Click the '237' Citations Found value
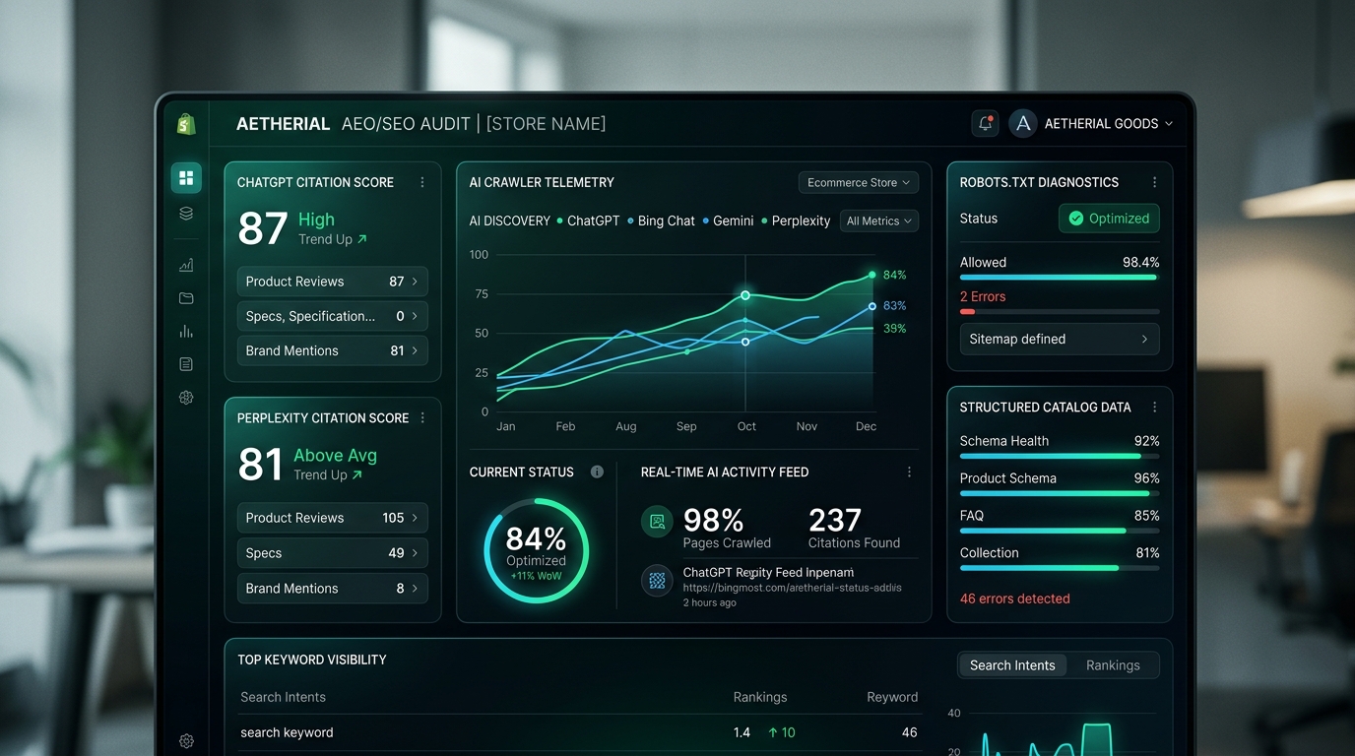 pos(835,520)
